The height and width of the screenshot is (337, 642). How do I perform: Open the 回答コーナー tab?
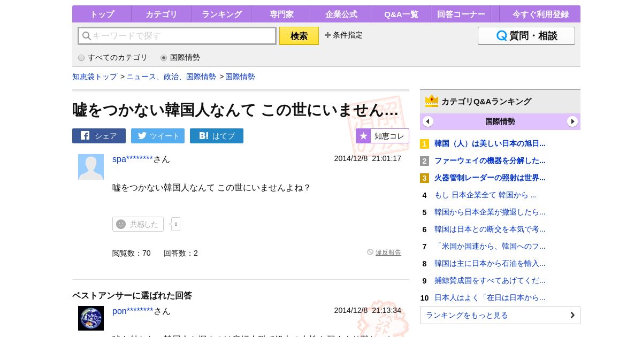(461, 14)
